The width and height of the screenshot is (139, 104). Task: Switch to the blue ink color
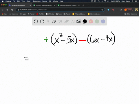pos(103,21)
